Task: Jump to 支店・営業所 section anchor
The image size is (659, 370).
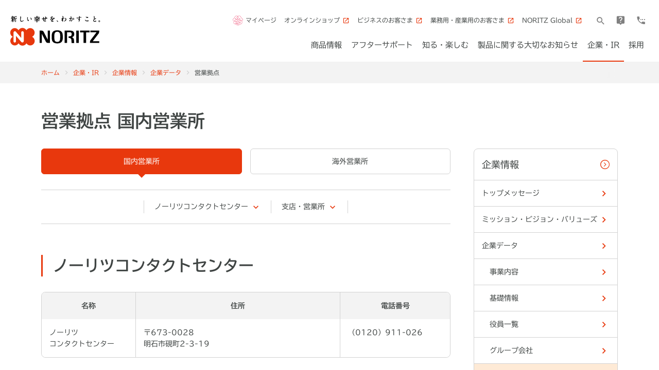Action: [308, 207]
